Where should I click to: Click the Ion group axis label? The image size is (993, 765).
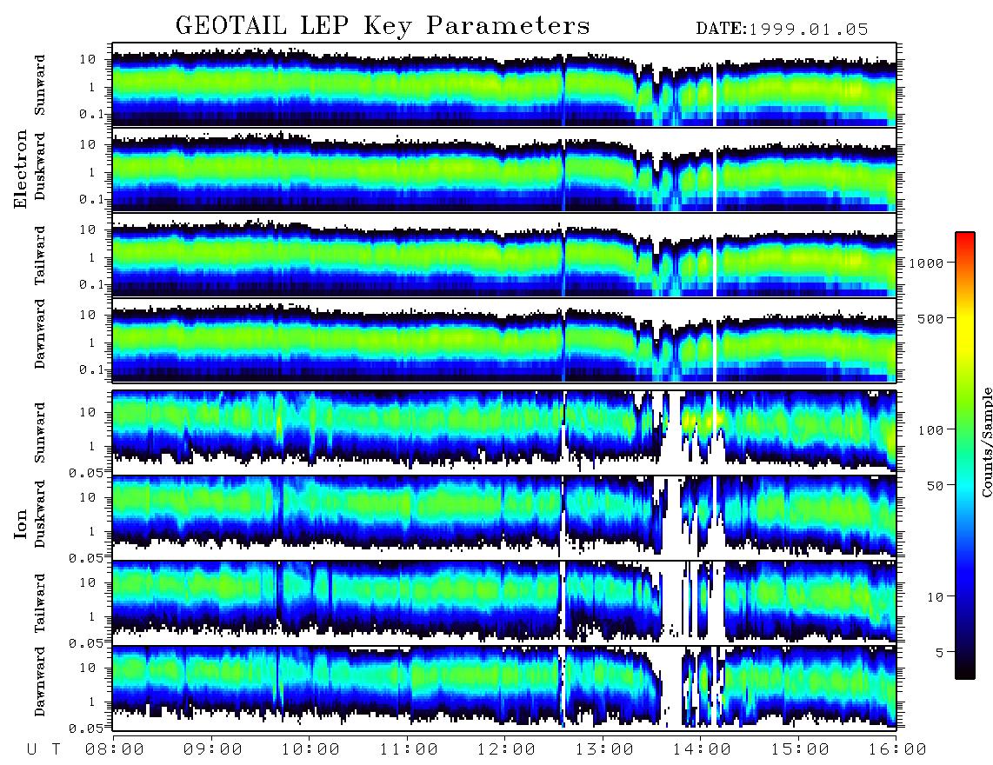(21, 524)
